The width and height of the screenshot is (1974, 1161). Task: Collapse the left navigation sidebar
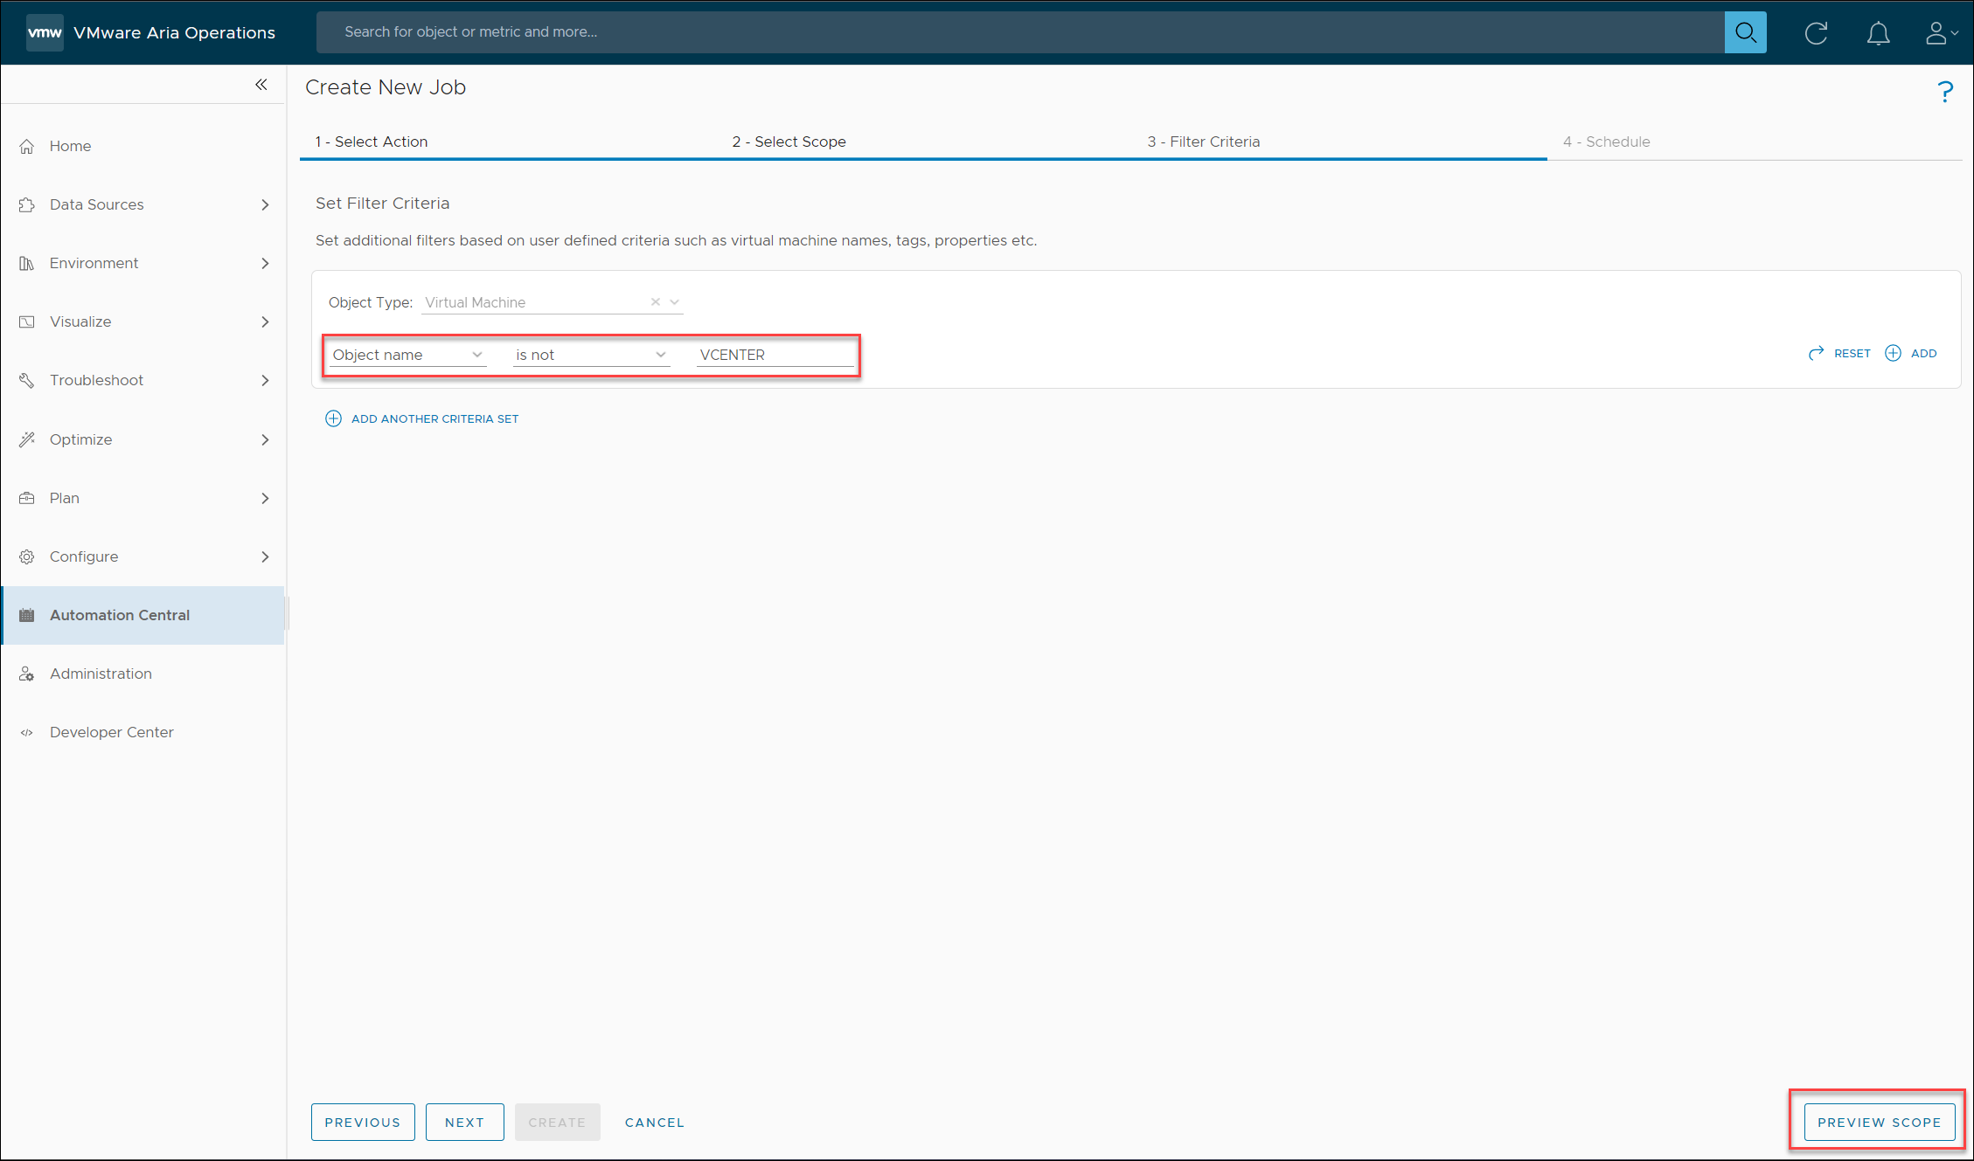click(261, 85)
